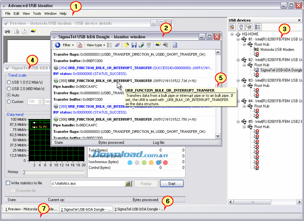Click Monitor window scroll up arrow
Image resolution: width=304 pixels, height=221 pixels.
pos(218,52)
